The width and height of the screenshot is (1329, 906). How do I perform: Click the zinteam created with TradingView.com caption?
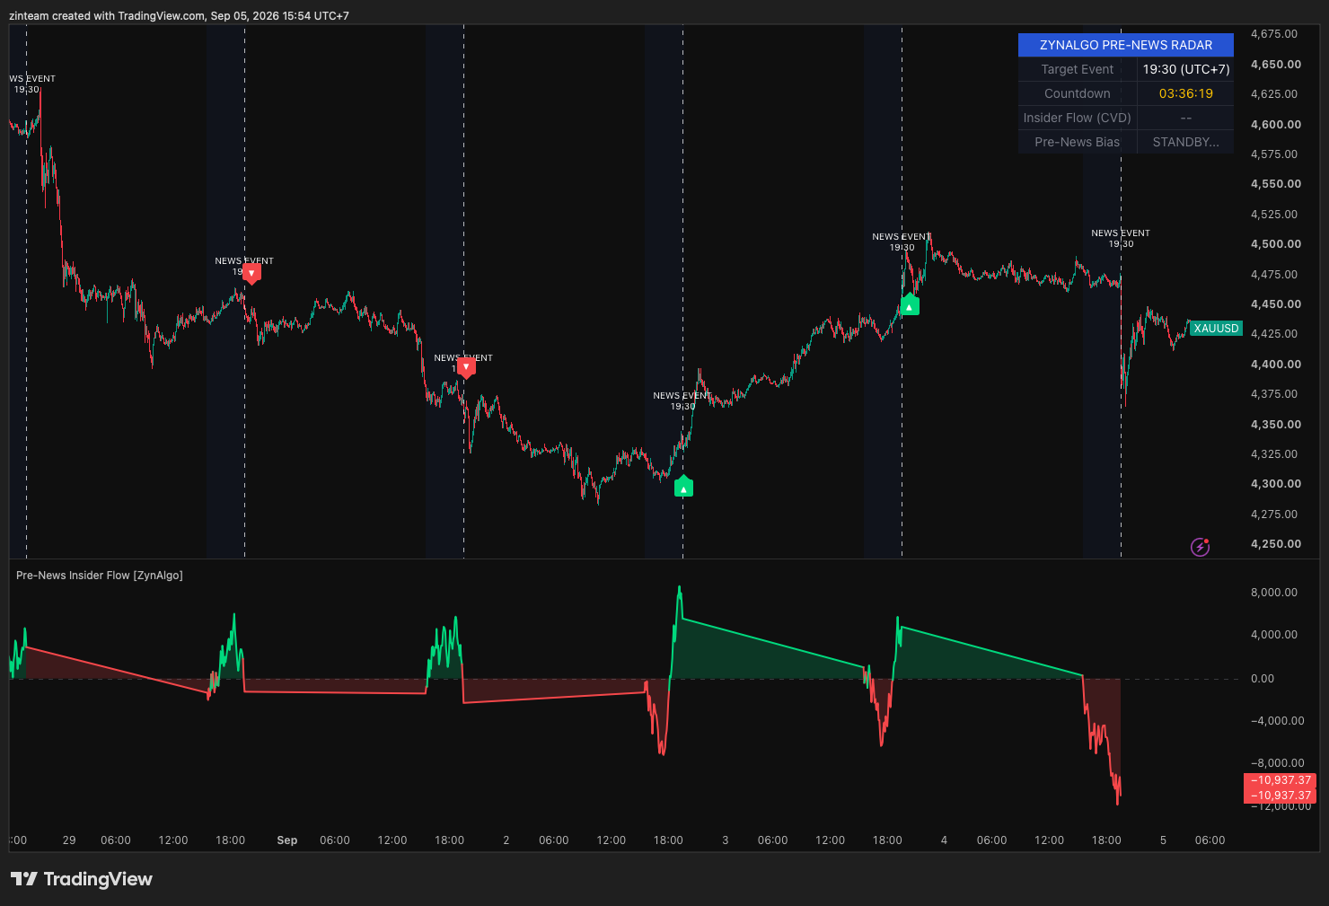coord(179,15)
